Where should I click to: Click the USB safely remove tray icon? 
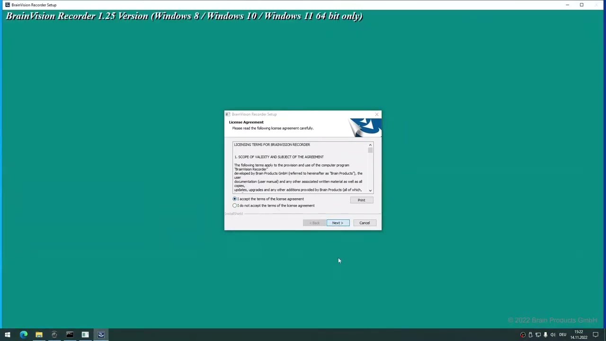(x=530, y=335)
